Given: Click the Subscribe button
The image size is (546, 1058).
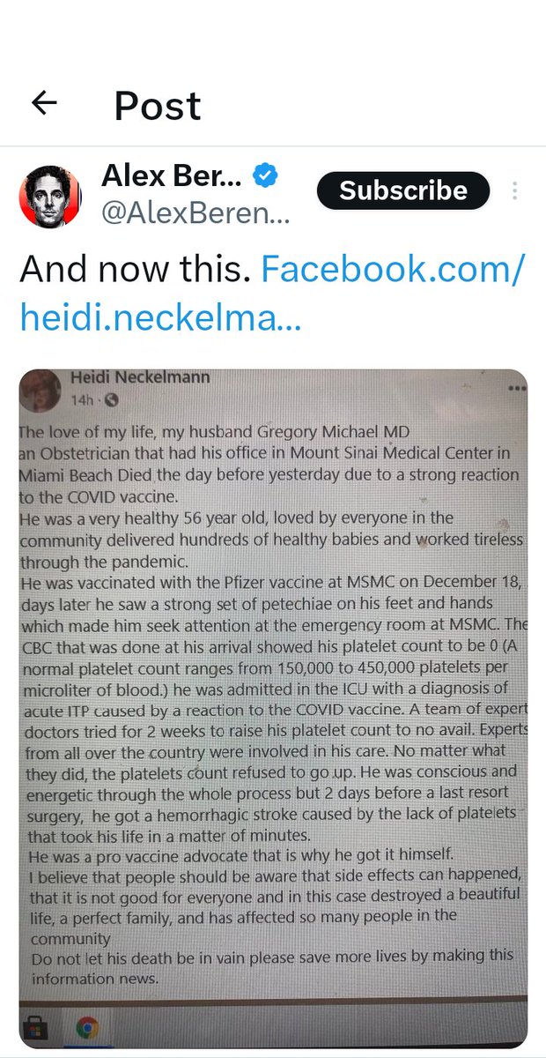Looking at the screenshot, I should click(403, 190).
